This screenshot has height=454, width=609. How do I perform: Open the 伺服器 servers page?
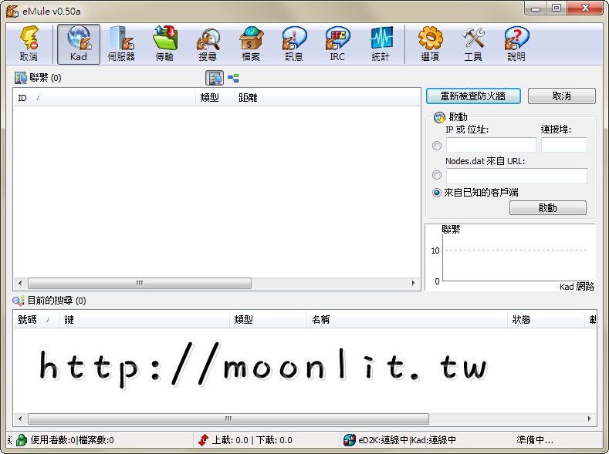121,43
